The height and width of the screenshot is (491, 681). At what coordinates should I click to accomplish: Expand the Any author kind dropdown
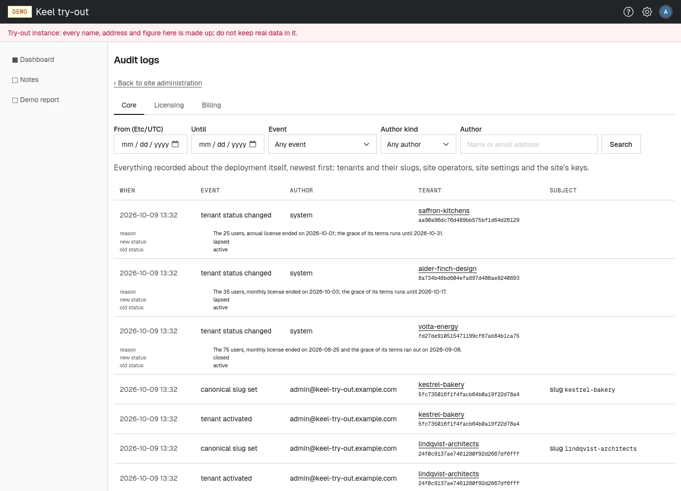pyautogui.click(x=419, y=144)
